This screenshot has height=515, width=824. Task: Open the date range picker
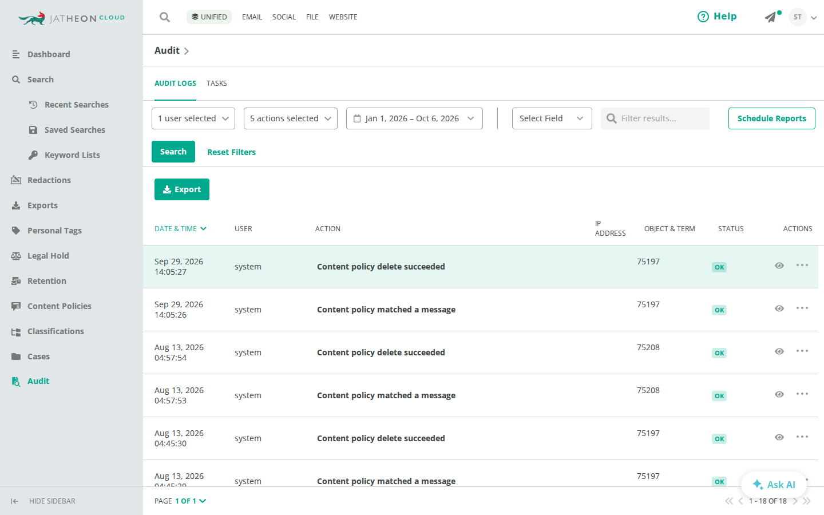(414, 118)
